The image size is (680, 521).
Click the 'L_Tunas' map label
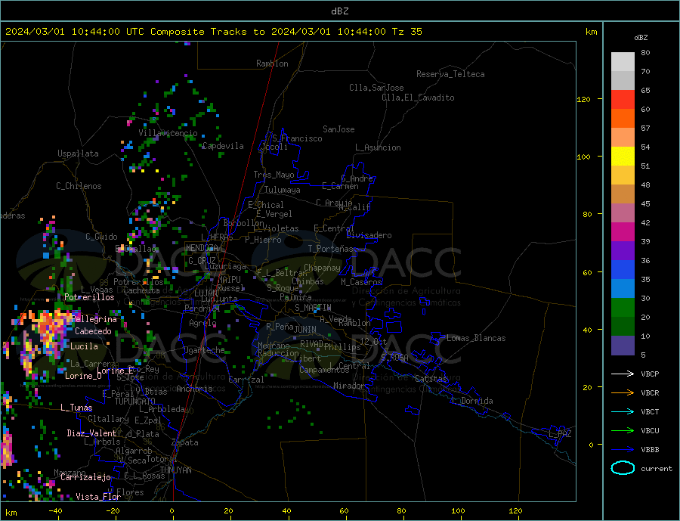tap(76, 408)
